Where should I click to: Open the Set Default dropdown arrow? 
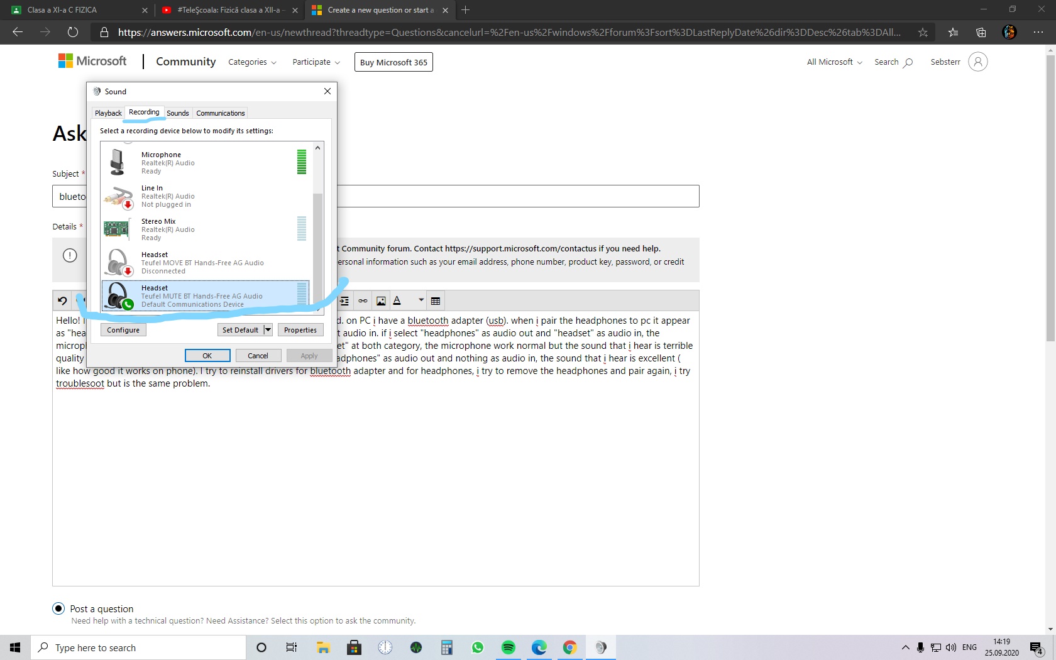(x=268, y=330)
